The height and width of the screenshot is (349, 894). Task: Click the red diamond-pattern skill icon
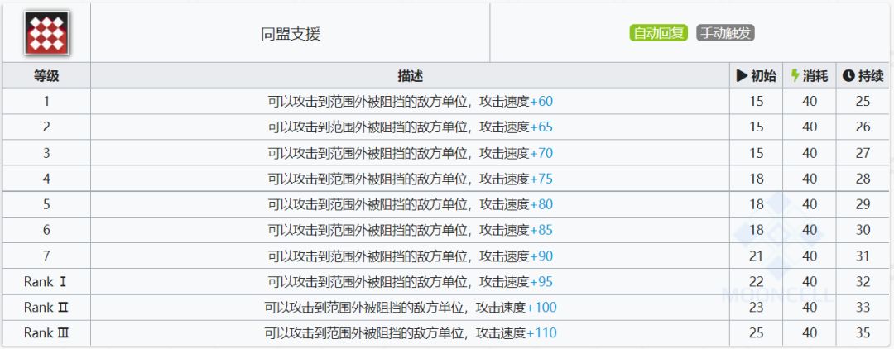coord(46,34)
